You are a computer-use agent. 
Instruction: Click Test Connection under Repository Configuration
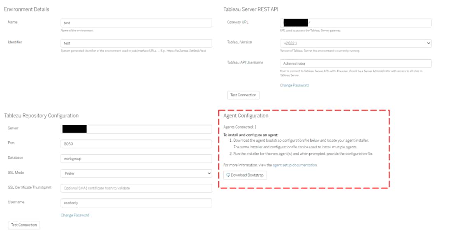tap(24, 225)
